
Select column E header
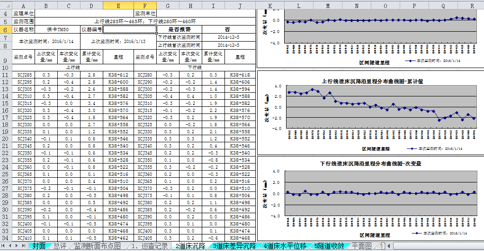pos(118,5)
